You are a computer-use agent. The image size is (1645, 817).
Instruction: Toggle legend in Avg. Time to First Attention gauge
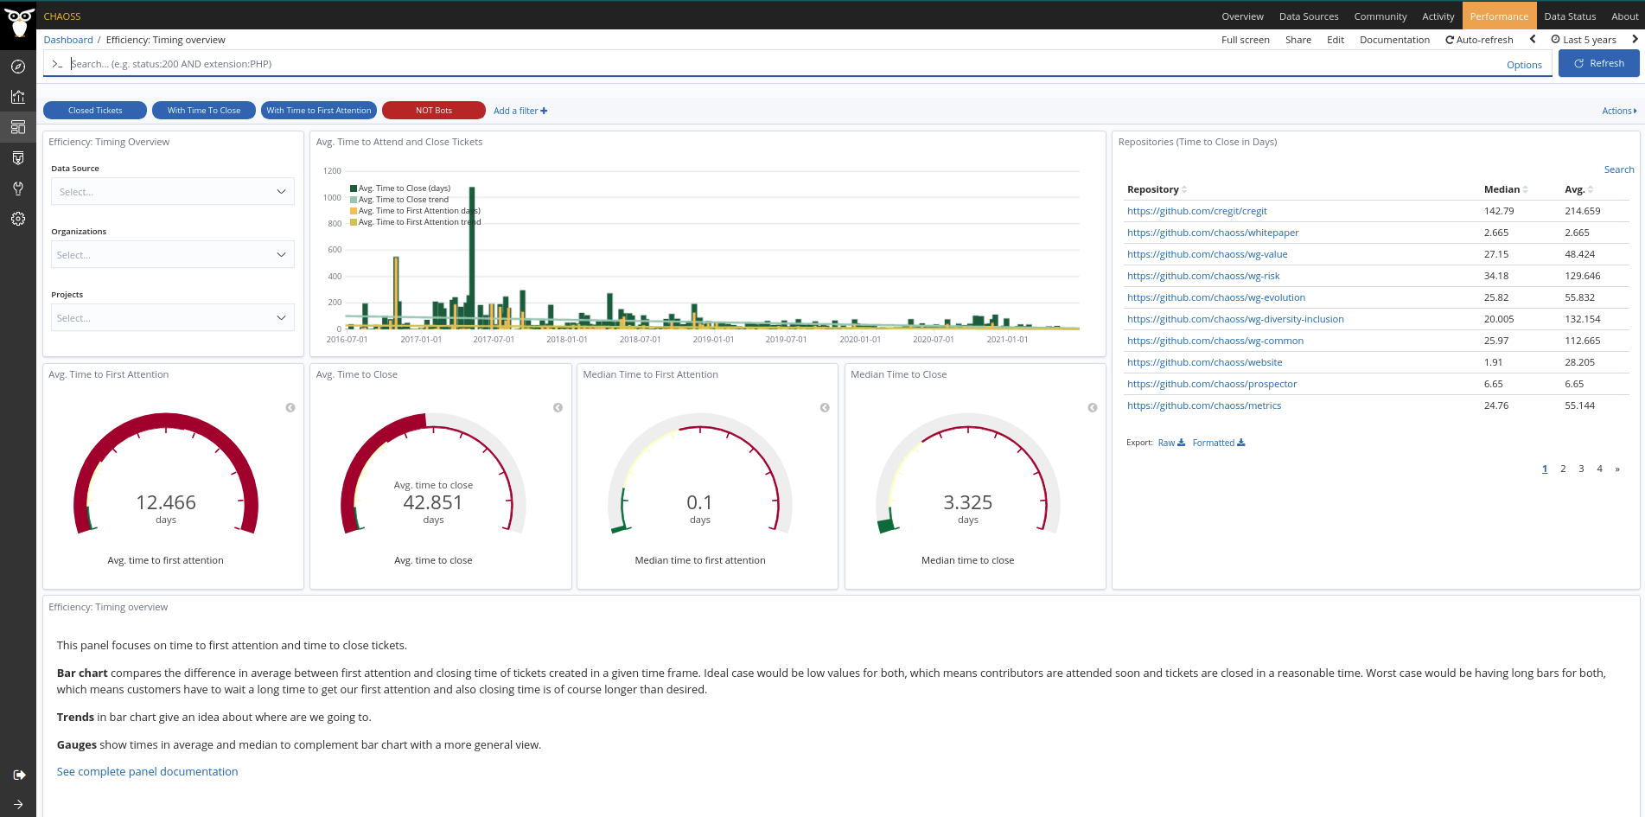290,408
